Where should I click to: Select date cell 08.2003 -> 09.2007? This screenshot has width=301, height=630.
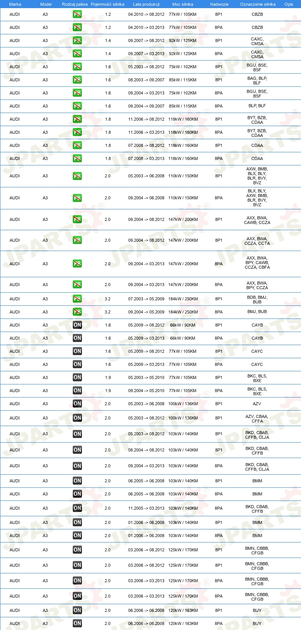[146, 80]
